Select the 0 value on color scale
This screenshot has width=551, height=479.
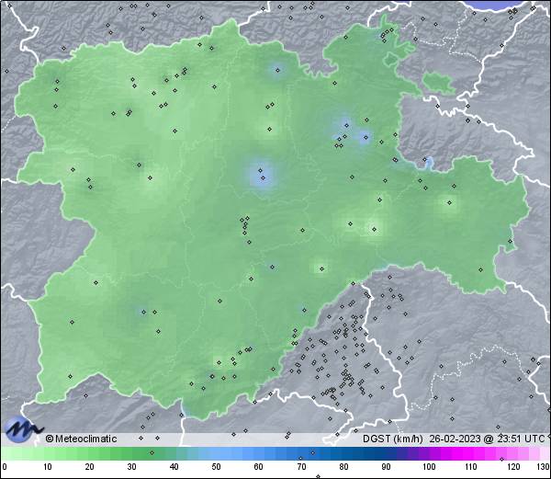[4, 467]
